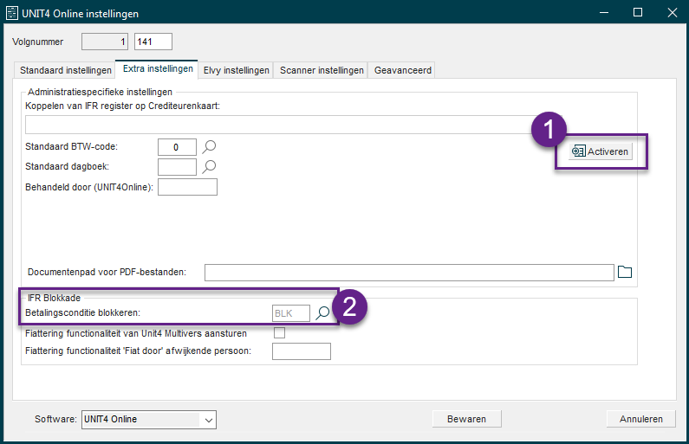This screenshot has height=444, width=689.
Task: Open the Elvy instellingen tab
Action: (236, 70)
